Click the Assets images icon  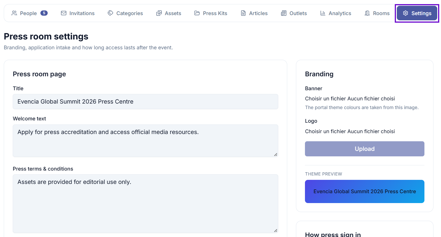coord(159,13)
